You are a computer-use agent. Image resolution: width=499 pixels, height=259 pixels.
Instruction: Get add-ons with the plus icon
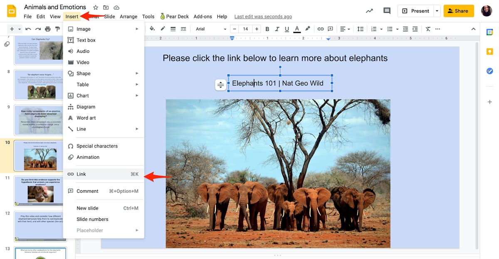tap(490, 102)
